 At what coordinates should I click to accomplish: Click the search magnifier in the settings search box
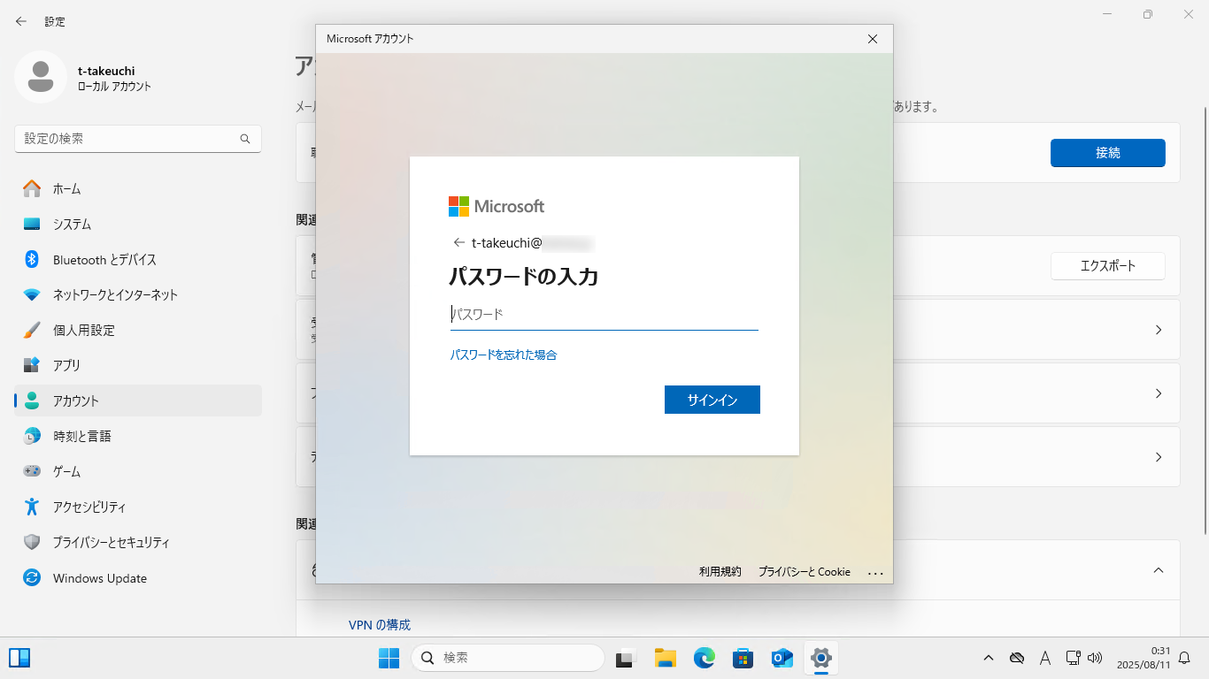[x=245, y=139]
